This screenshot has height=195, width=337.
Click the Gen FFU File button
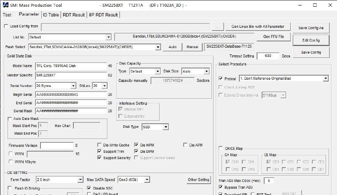click(273, 37)
